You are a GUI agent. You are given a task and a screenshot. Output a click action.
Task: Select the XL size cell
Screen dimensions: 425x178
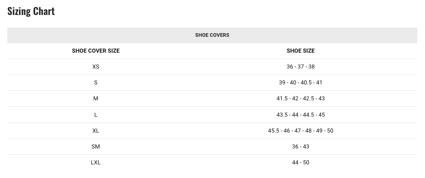pos(96,130)
